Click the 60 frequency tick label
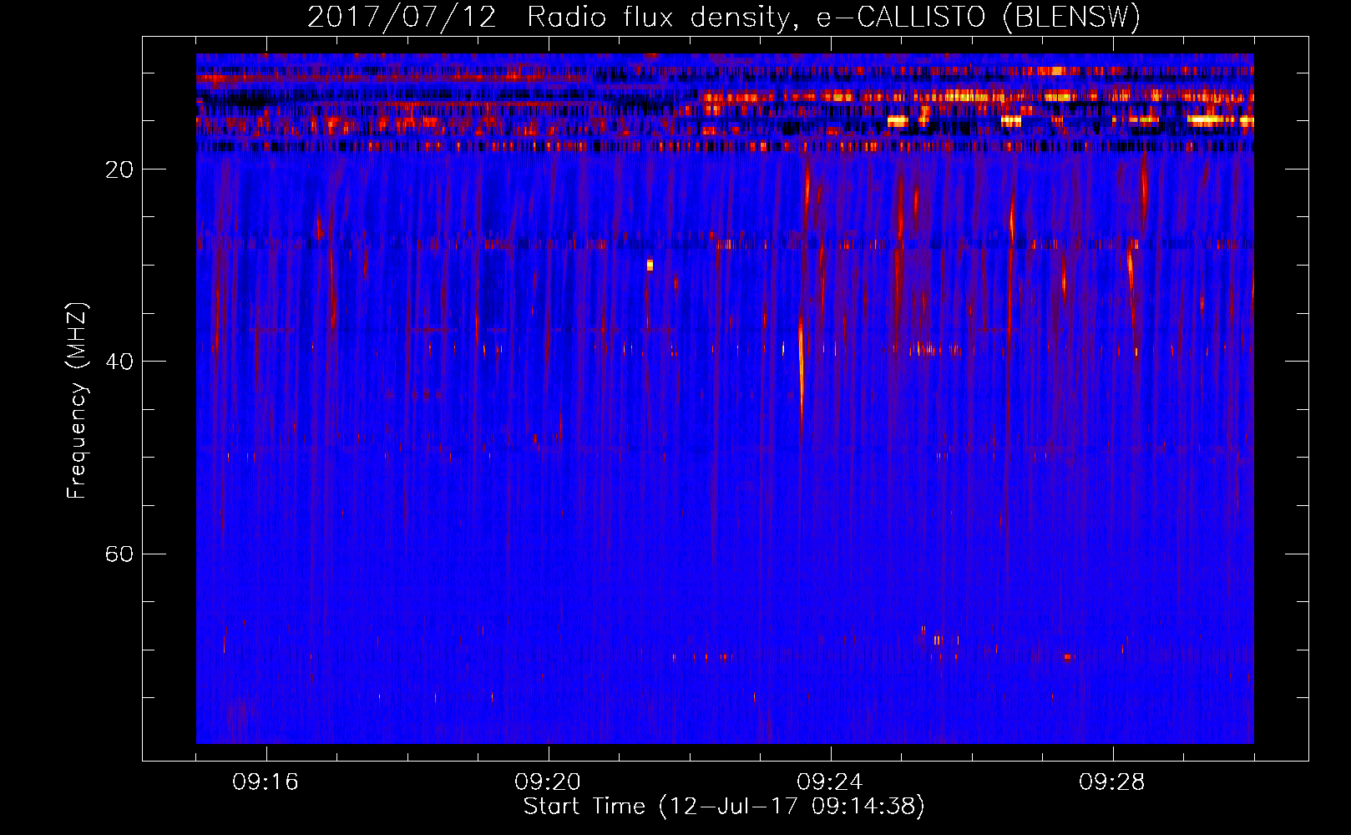 tap(119, 554)
